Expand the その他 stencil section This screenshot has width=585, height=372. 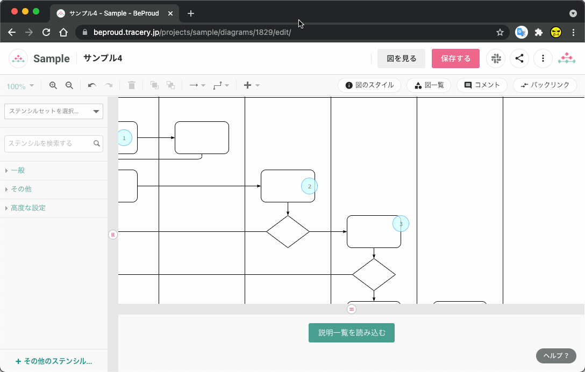[20, 189]
